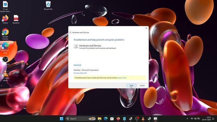The width and height of the screenshot is (217, 122).
Task: Select the VLC media player desktop shortcut
Action: point(5,76)
